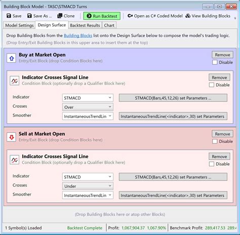Set STMACD parameters in Sell block

(173, 177)
